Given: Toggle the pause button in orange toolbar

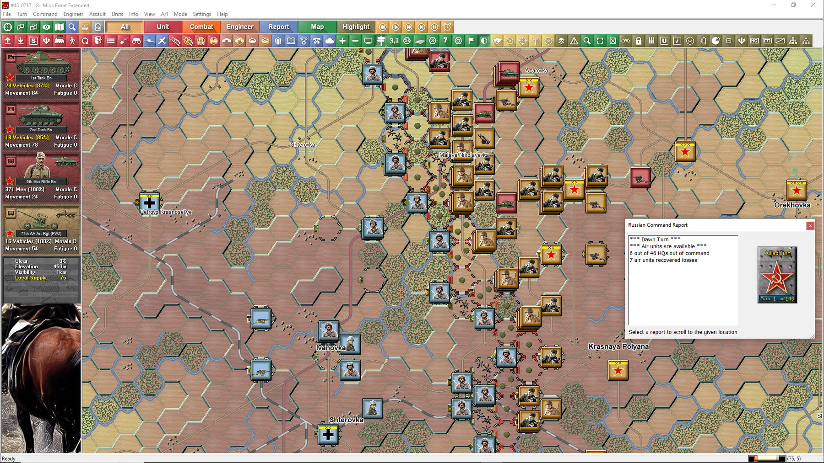Looking at the screenshot, I should [434, 27].
